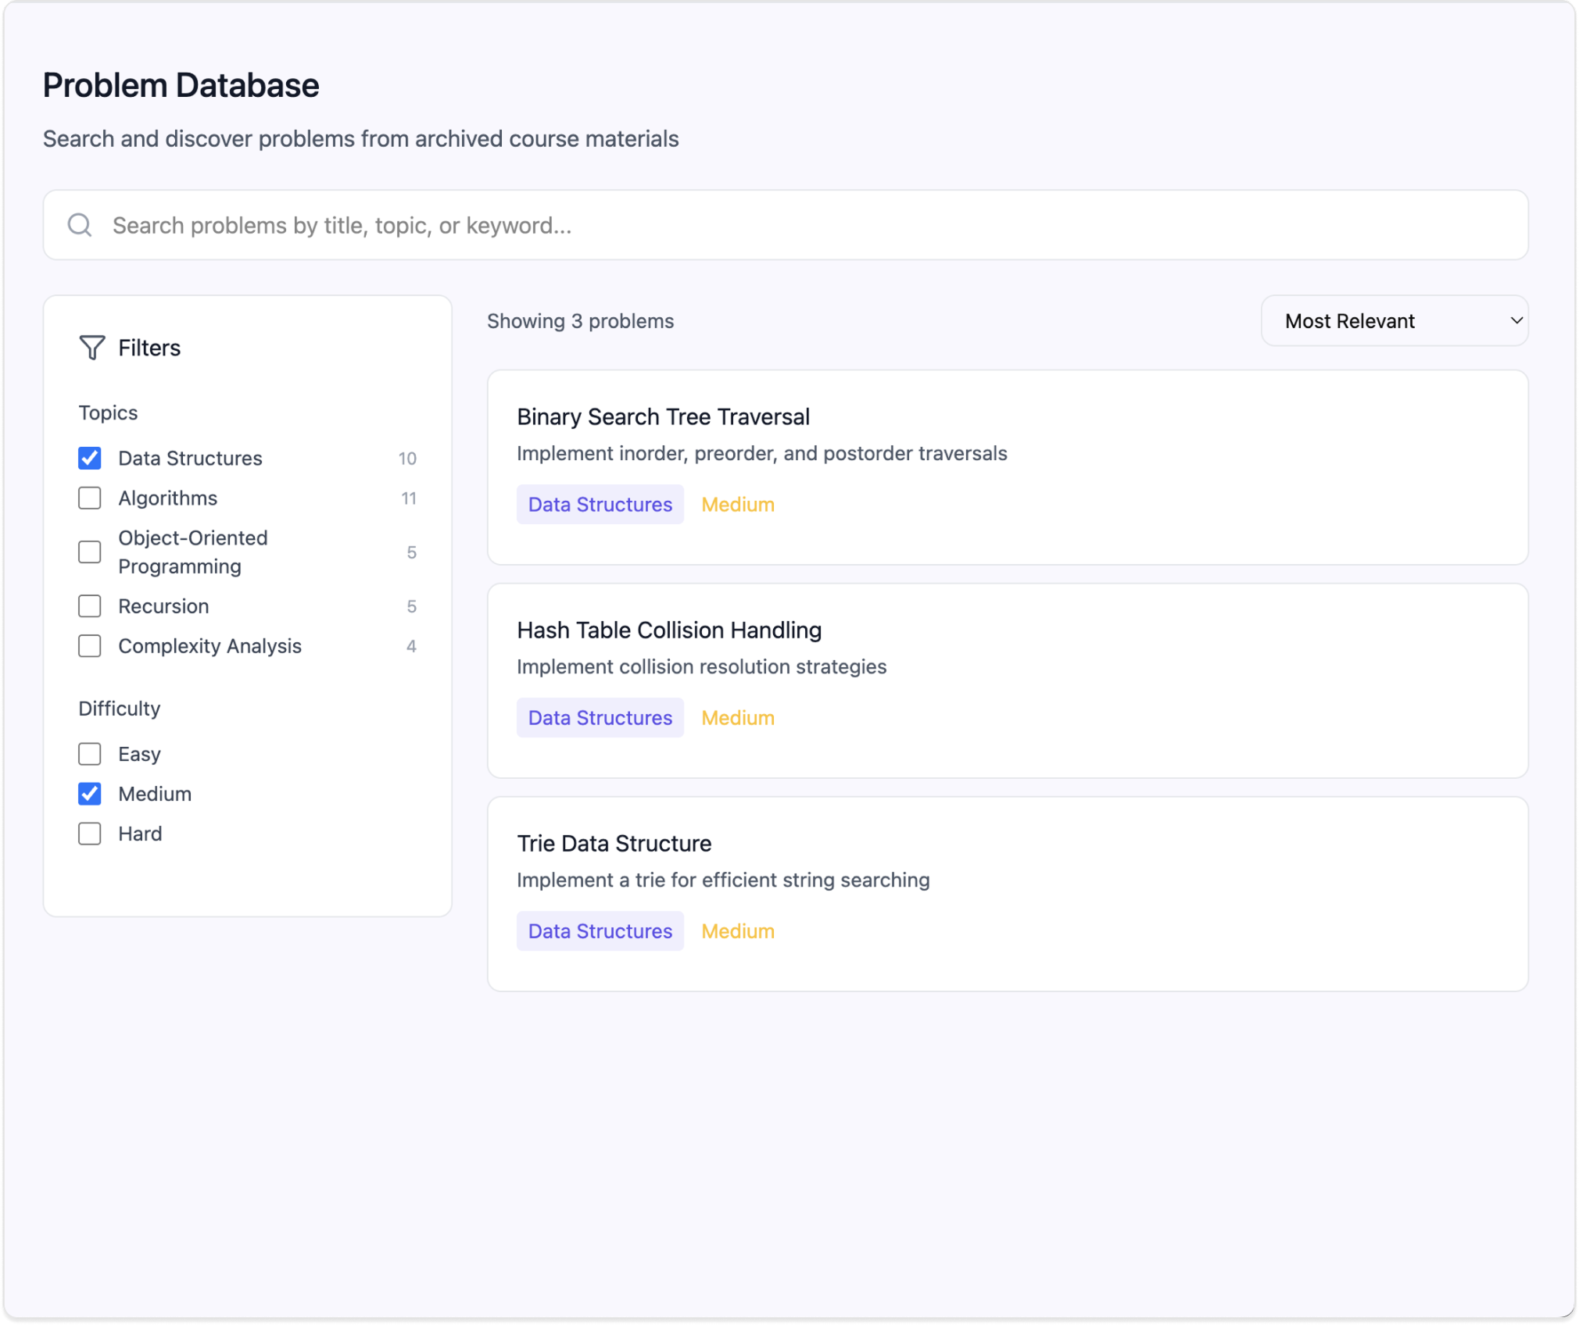Click the funnel icon beside Filters heading
Viewport: 1579px width, 1325px height.
tap(91, 348)
